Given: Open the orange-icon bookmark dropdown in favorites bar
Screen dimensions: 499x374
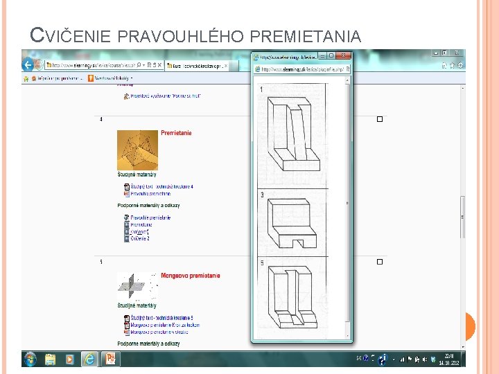Looking at the screenshot, I should (110, 78).
